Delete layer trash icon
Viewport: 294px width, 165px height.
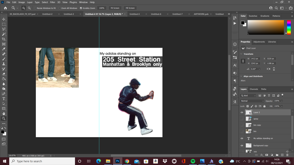pos(287,155)
